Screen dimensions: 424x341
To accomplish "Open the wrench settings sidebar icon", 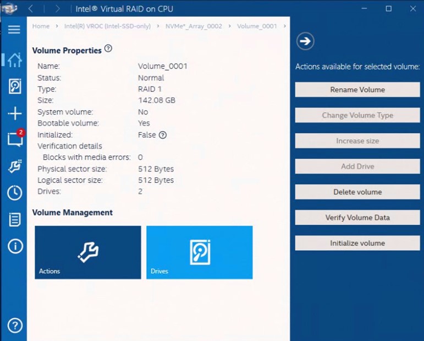I will click(x=14, y=166).
